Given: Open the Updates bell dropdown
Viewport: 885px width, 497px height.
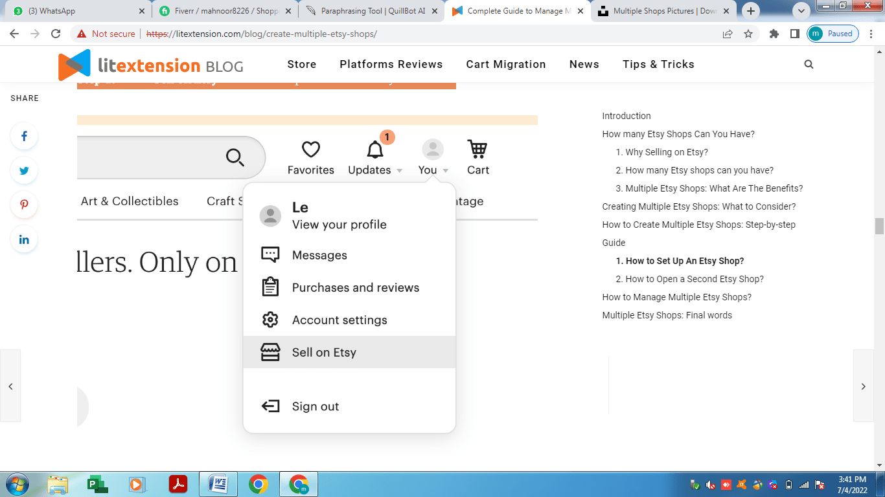Looking at the screenshot, I should coord(375,158).
